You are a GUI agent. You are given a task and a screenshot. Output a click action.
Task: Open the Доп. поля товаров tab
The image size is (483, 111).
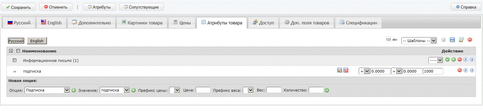[x=307, y=23]
